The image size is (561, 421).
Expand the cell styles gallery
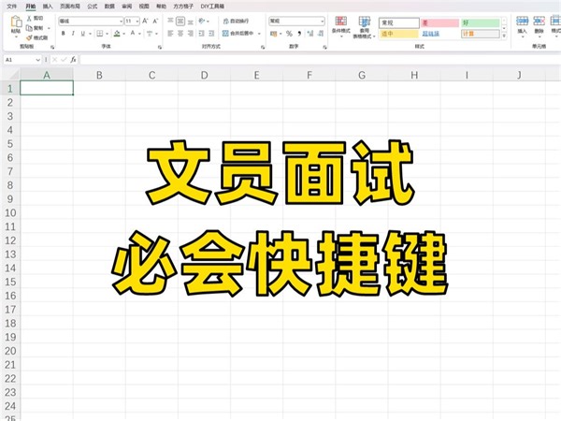[504, 36]
